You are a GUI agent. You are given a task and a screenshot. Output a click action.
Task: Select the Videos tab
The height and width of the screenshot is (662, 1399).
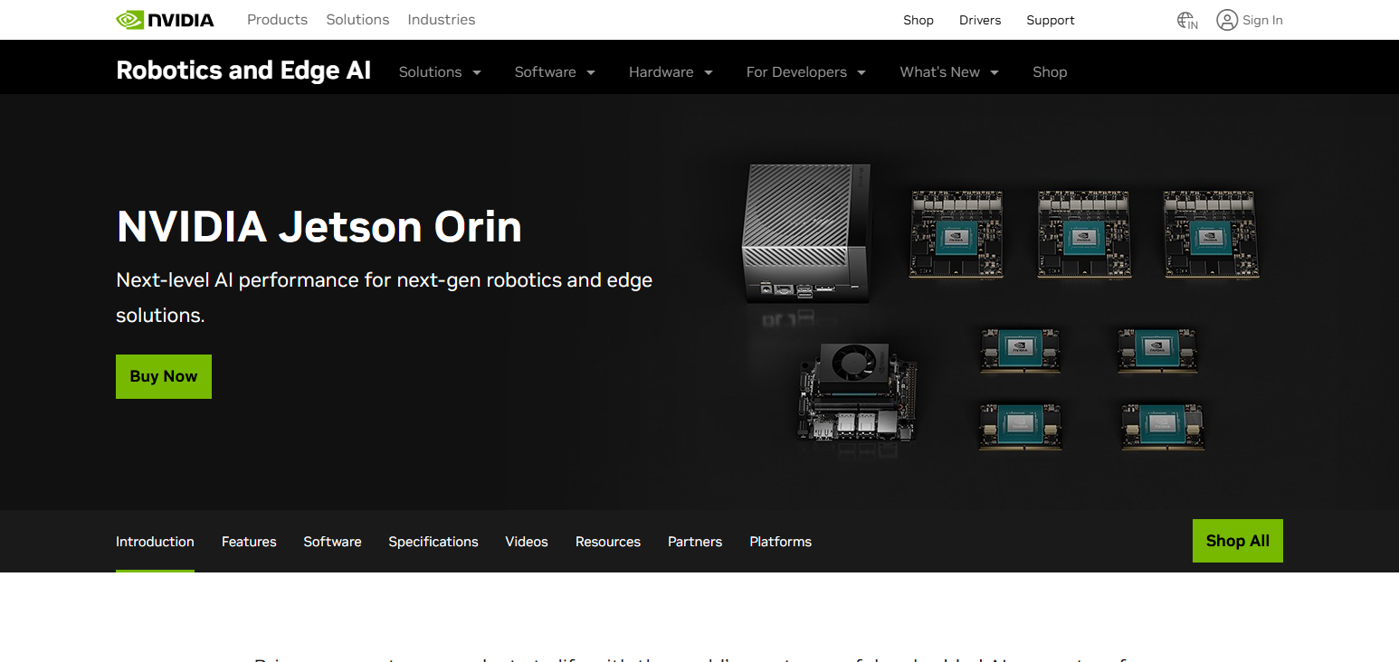[x=527, y=542]
